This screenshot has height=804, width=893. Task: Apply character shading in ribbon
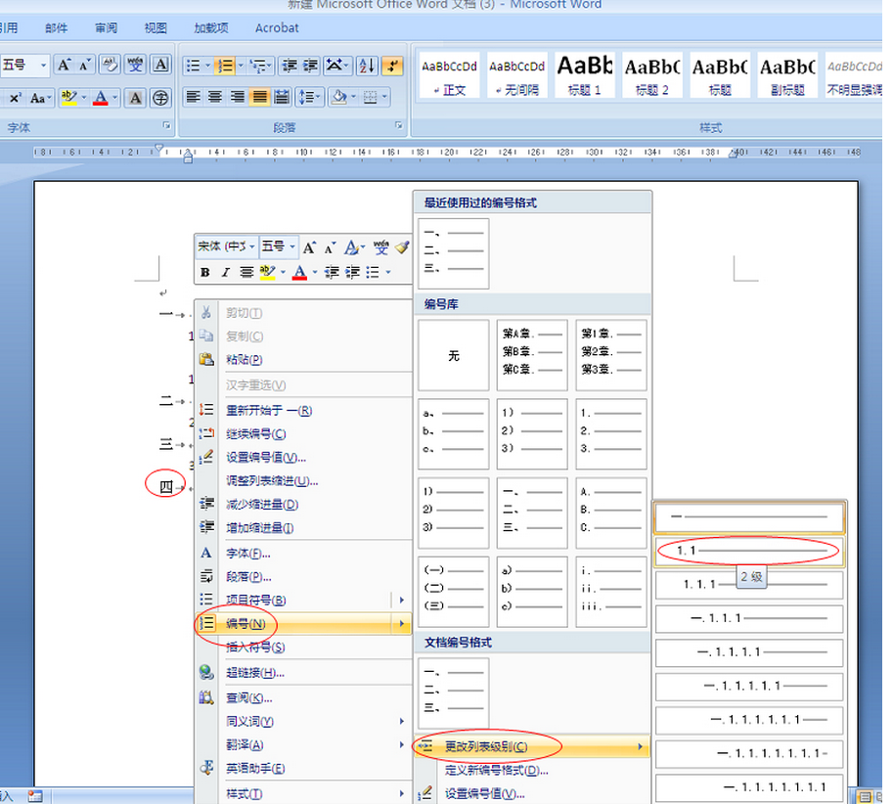click(x=136, y=98)
